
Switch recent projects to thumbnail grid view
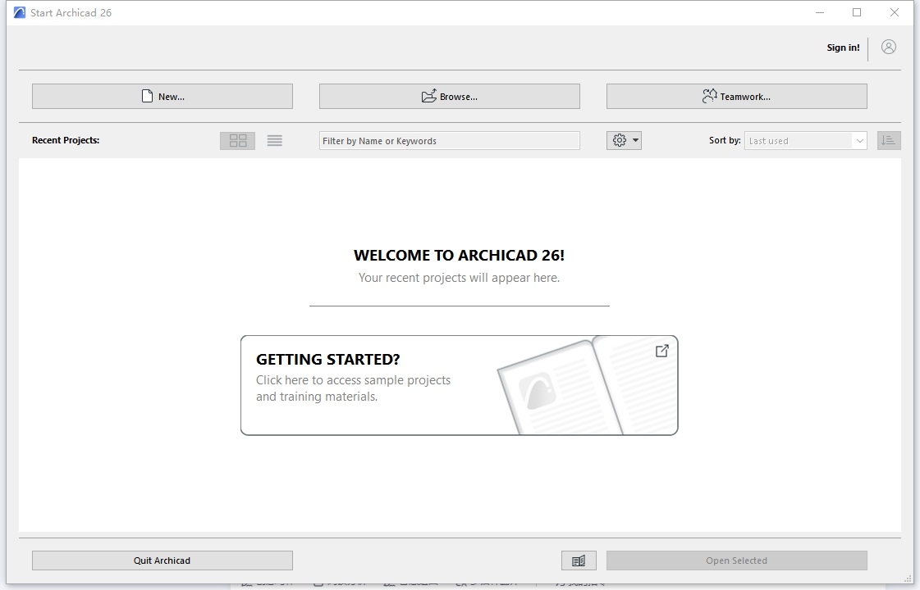(x=238, y=141)
